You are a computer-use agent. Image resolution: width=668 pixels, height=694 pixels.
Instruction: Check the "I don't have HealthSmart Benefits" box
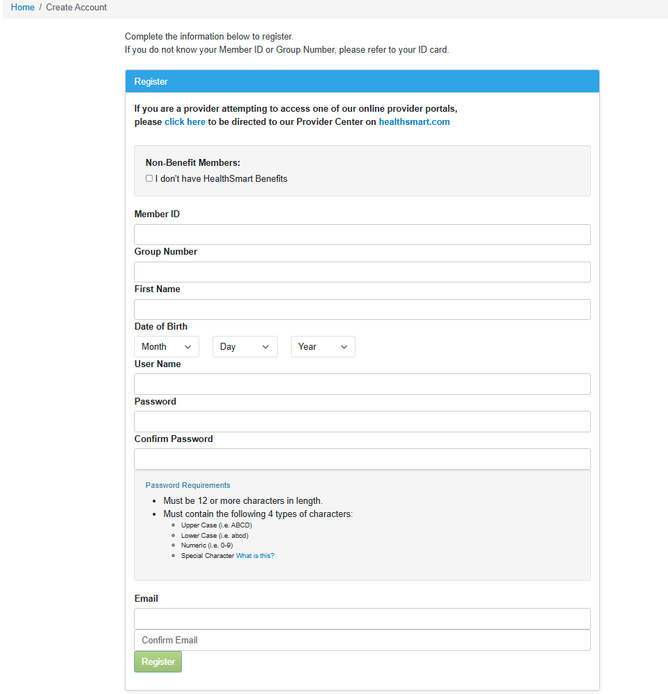(149, 178)
